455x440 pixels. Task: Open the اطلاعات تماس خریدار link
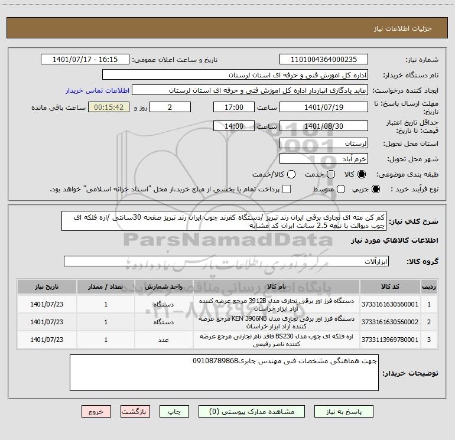pyautogui.click(x=97, y=90)
